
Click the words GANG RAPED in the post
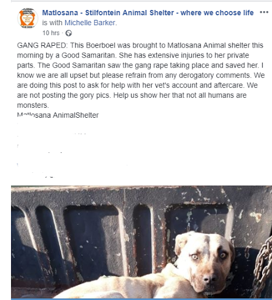pyautogui.click(x=42, y=45)
